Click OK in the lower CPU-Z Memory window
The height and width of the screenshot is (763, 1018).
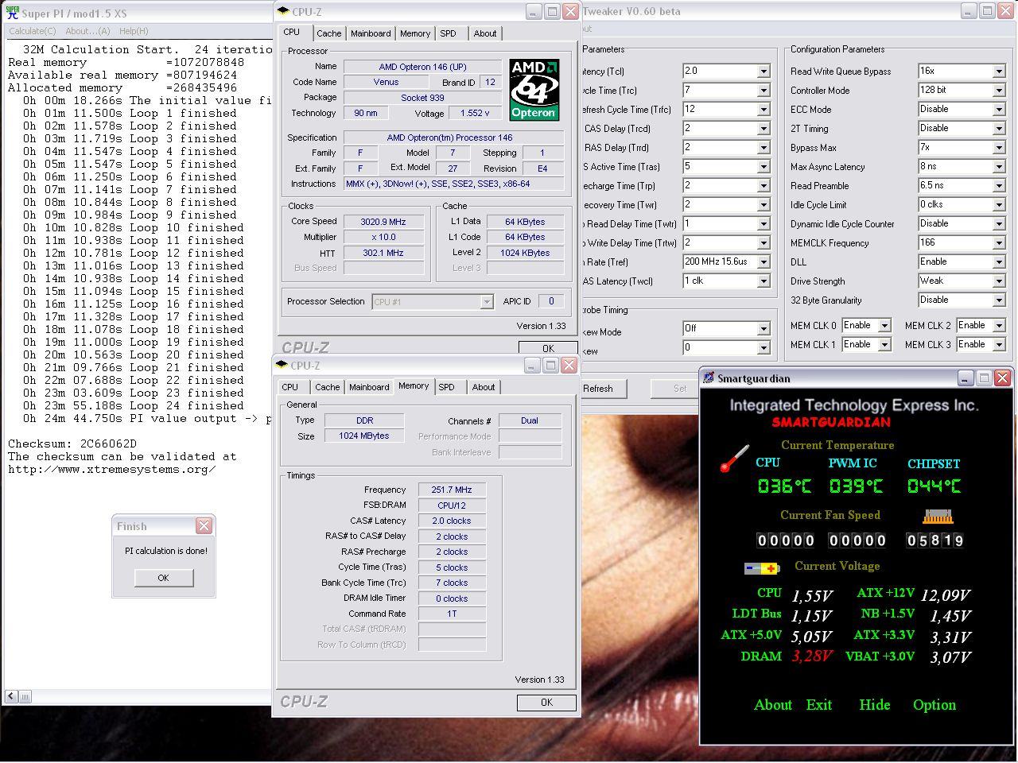546,703
